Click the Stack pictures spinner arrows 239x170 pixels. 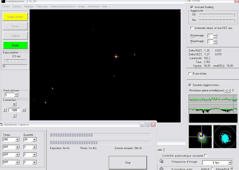coord(16,95)
